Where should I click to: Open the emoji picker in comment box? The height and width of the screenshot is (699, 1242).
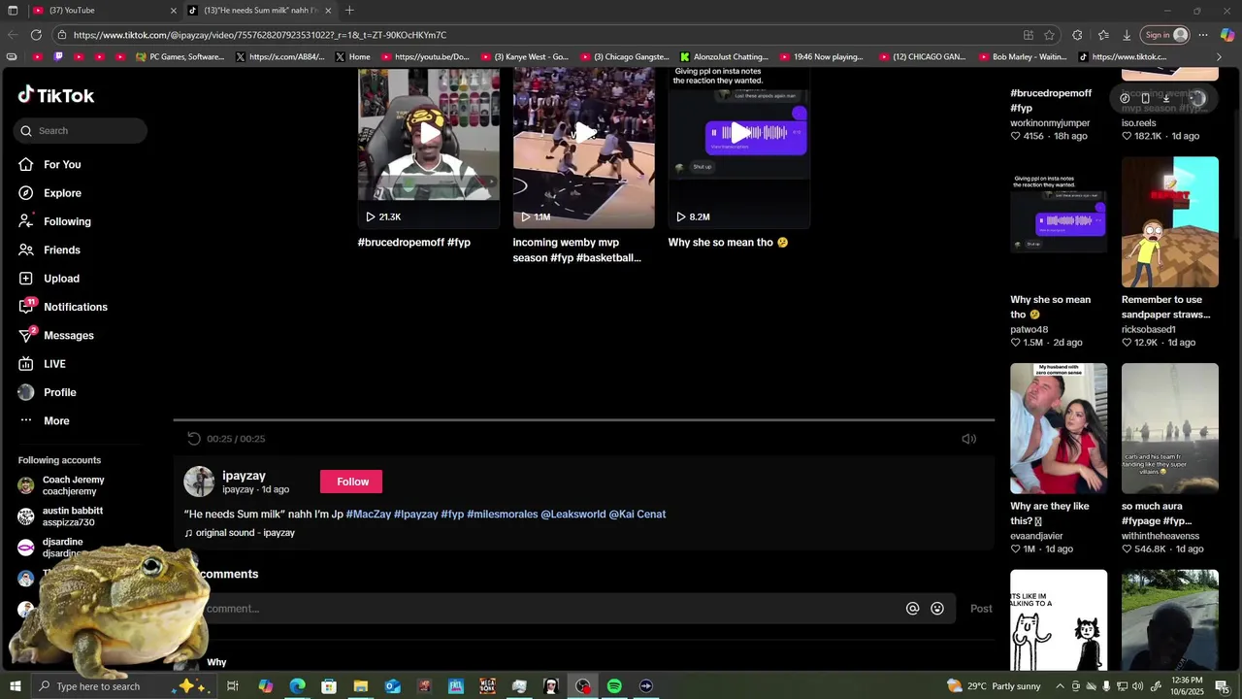coord(937,609)
